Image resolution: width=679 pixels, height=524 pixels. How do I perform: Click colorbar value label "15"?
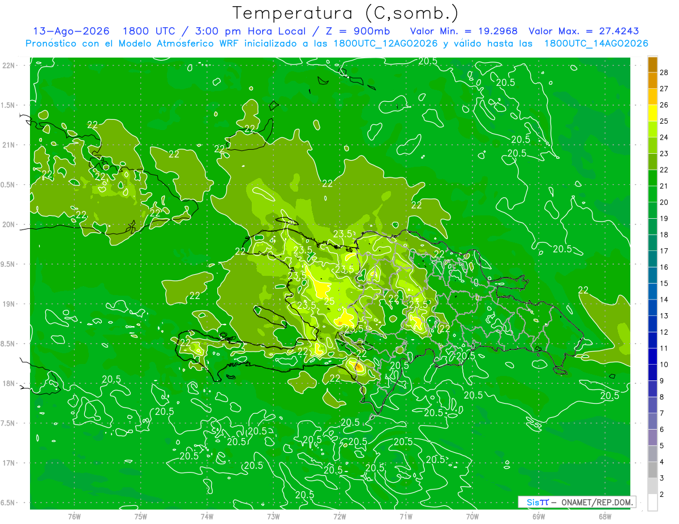[665, 283]
